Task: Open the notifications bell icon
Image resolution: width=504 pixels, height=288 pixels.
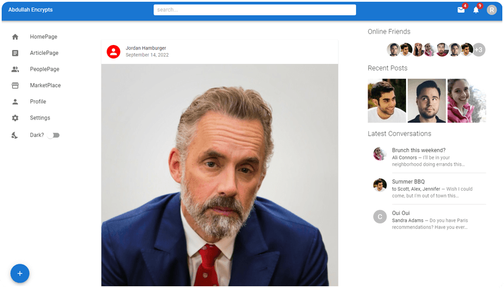Action: [x=476, y=10]
